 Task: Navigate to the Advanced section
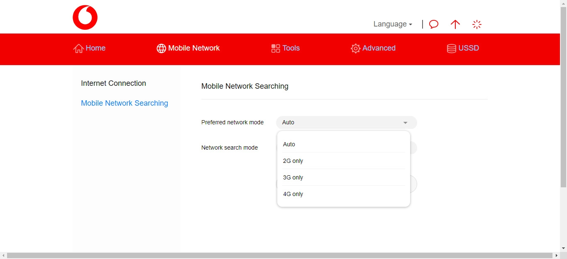pos(378,48)
